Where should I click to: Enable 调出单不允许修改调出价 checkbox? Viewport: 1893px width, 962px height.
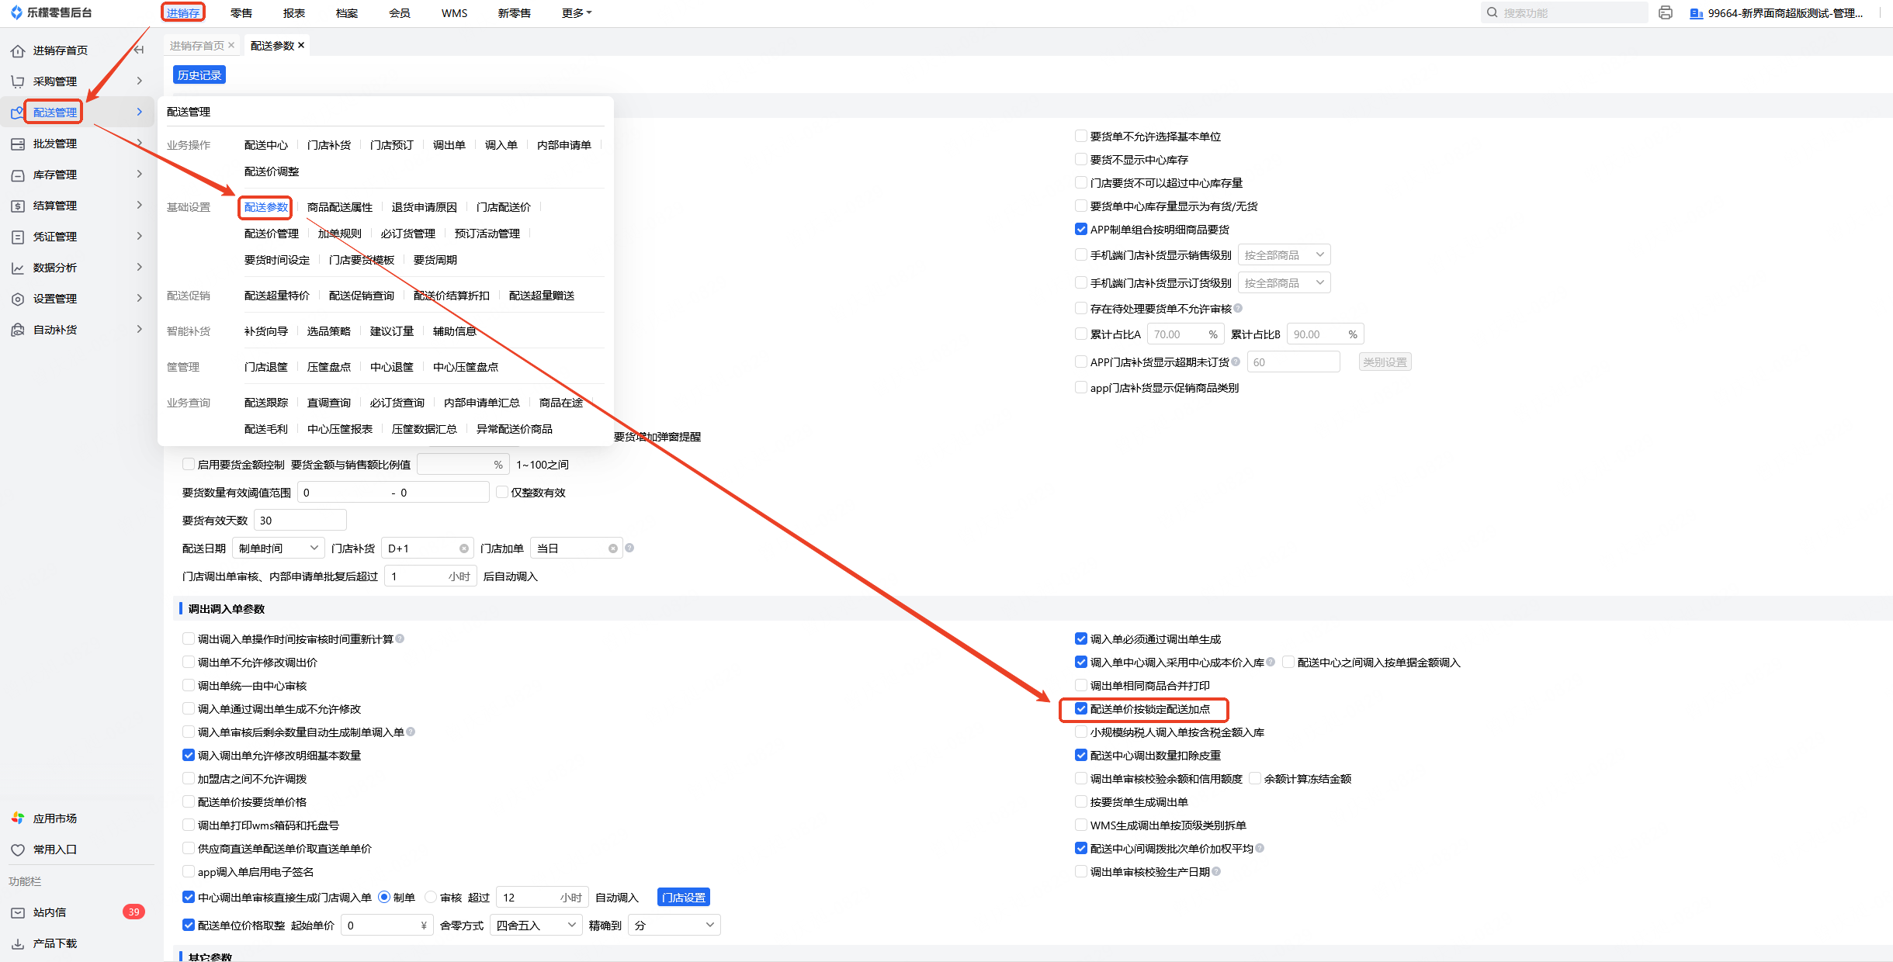[x=188, y=662]
